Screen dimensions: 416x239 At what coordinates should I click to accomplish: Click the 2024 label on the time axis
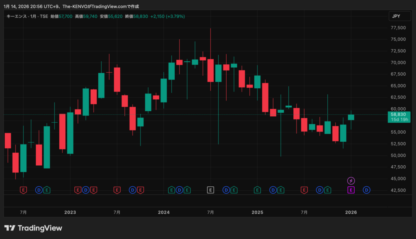[164, 212]
